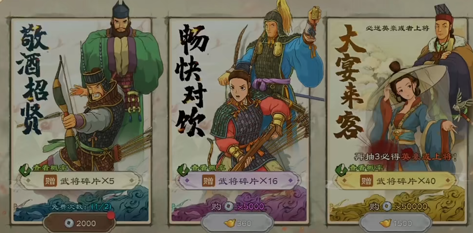Click the red notification dot on 2000 button
The width and height of the screenshot is (473, 233).
point(111,215)
